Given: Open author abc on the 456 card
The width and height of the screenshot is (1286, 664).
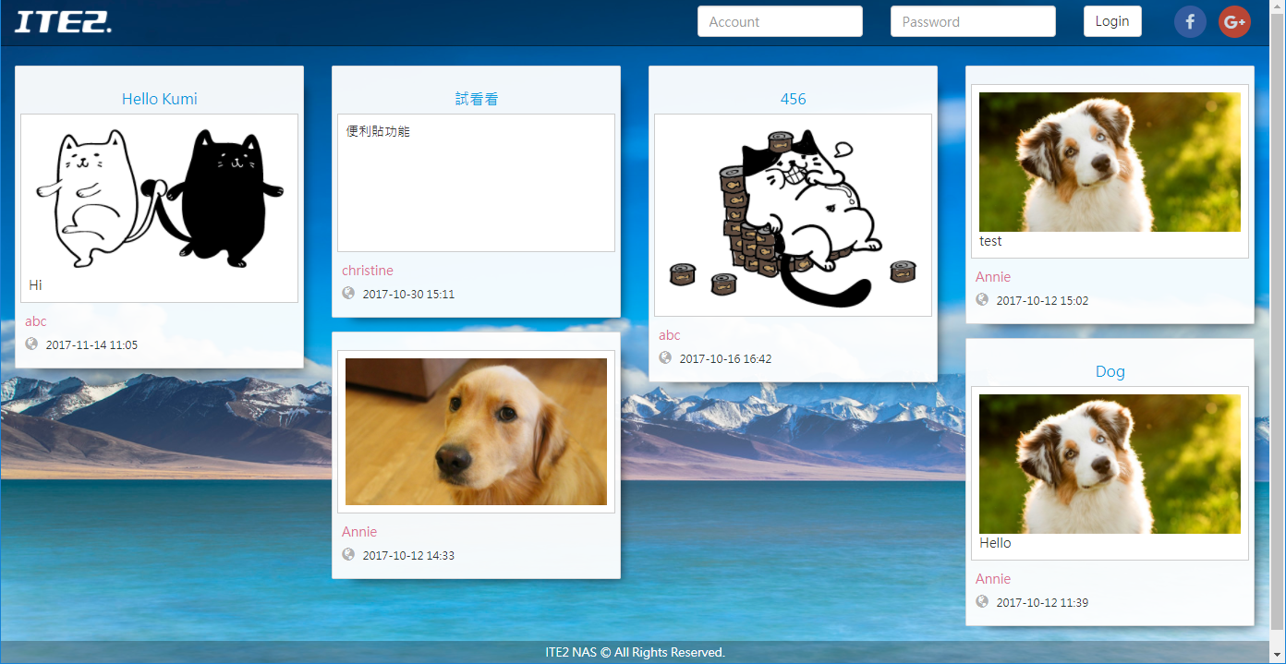Looking at the screenshot, I should tap(670, 335).
